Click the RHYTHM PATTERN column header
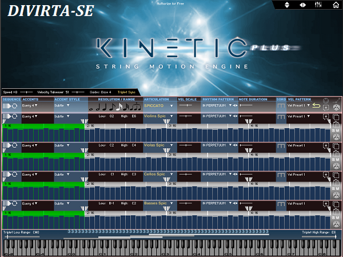This screenshot has height=257, width=343. [218, 100]
